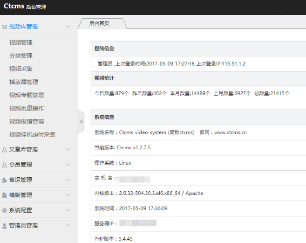Click the 当前版本: Ctcms v1.2.7.5 row
The width and height of the screenshot is (306, 243).
point(198,147)
